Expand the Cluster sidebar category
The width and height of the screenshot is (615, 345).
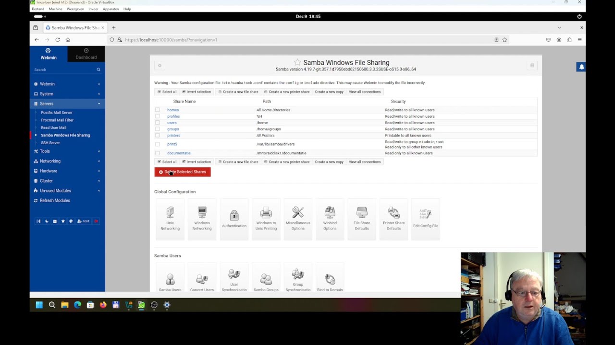pos(67,181)
